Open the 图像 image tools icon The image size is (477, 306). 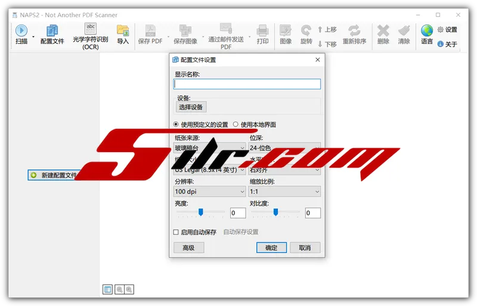coord(286,35)
